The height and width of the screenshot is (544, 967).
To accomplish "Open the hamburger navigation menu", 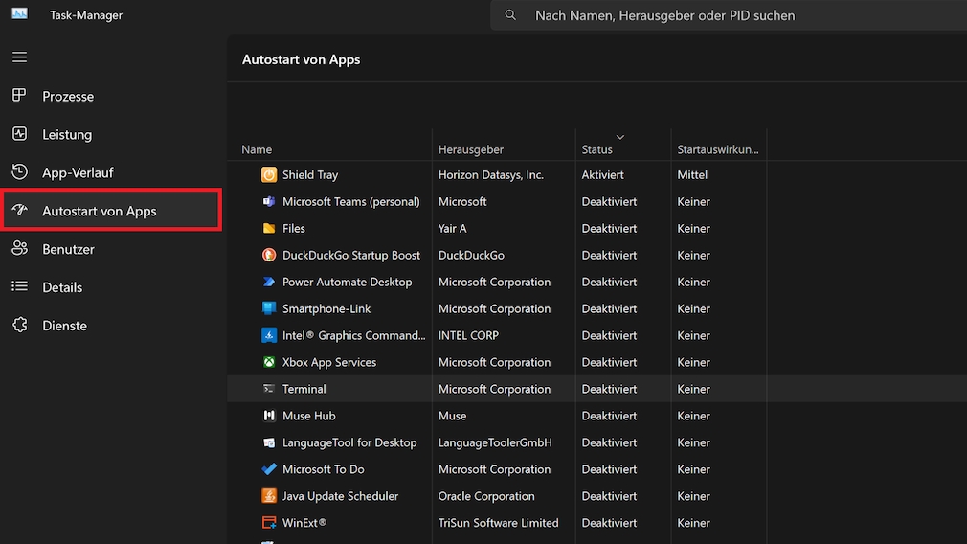I will [20, 57].
